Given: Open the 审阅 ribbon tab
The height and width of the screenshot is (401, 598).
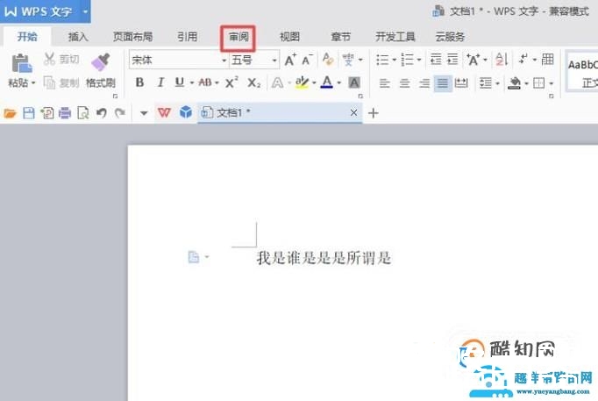Looking at the screenshot, I should coord(238,37).
